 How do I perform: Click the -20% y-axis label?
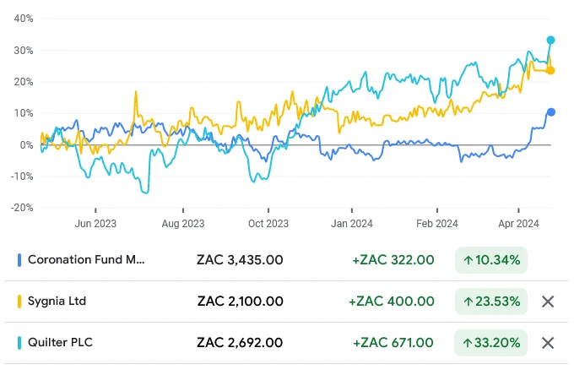coord(22,208)
